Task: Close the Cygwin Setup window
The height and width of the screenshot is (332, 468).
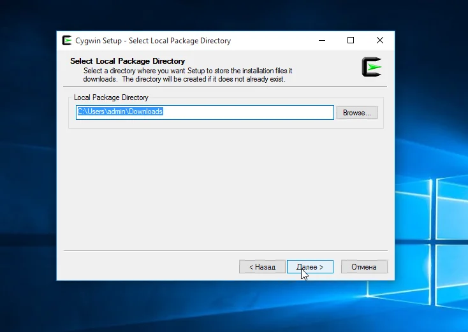Action: click(379, 40)
